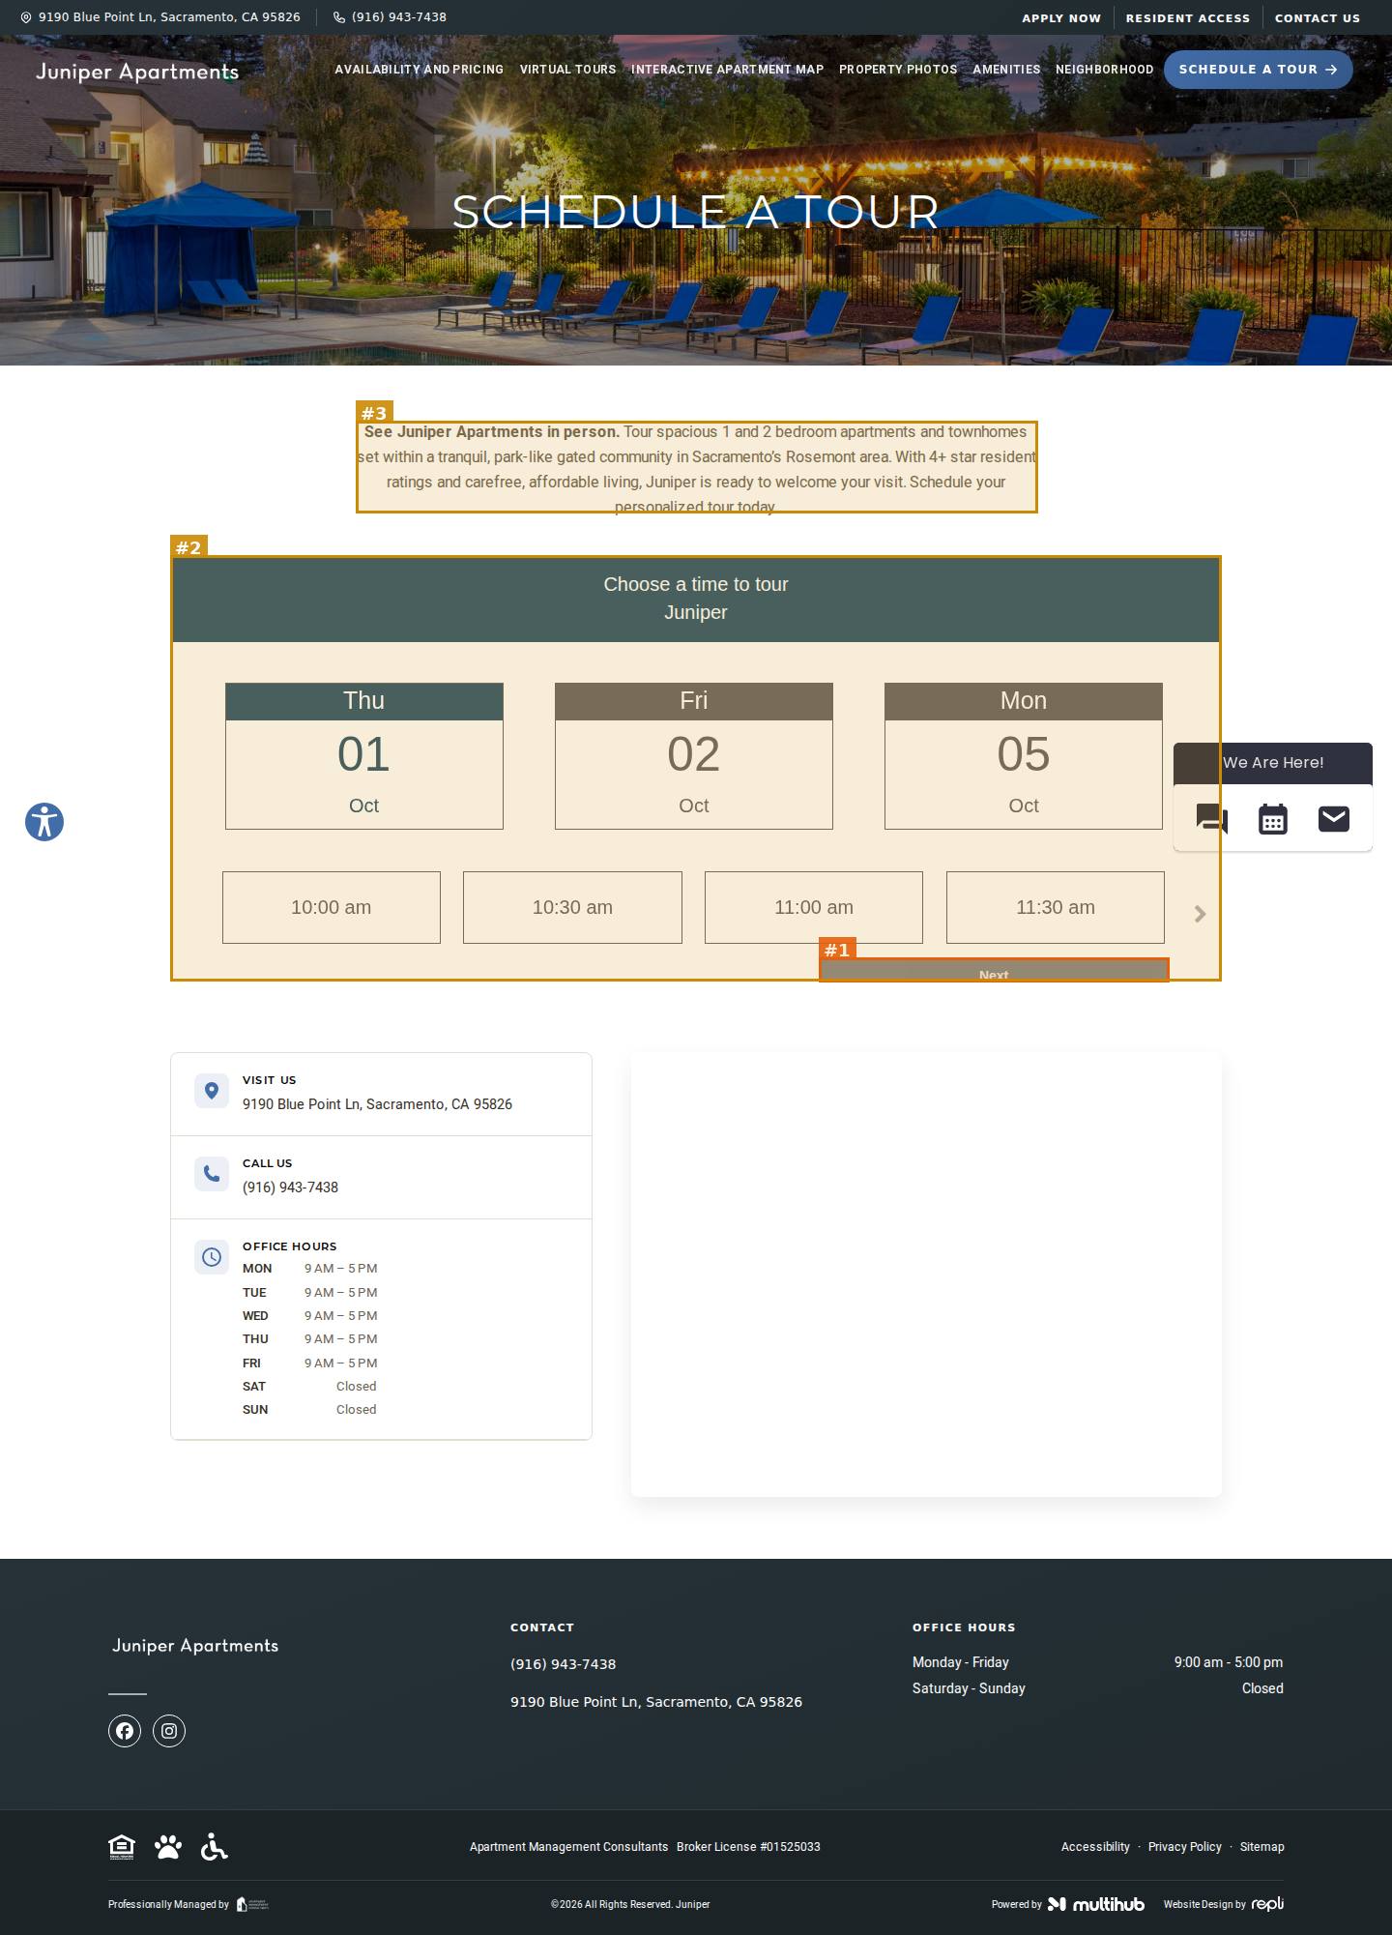Open Availability and Pricing in the navigation
This screenshot has height=1935, width=1392.
pyautogui.click(x=420, y=70)
